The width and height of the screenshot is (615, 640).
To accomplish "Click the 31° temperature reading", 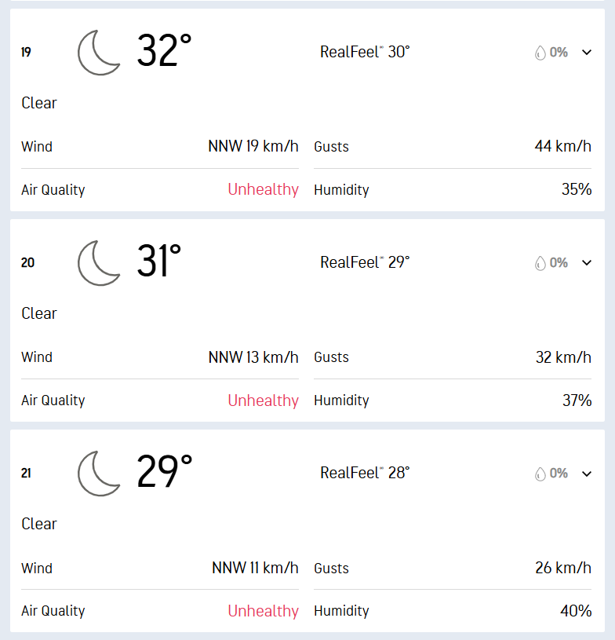I will (159, 262).
